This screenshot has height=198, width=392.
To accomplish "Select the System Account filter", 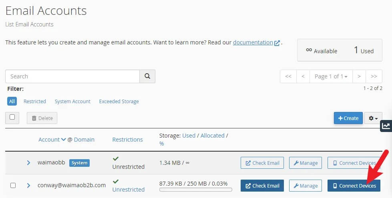I will tap(72, 102).
